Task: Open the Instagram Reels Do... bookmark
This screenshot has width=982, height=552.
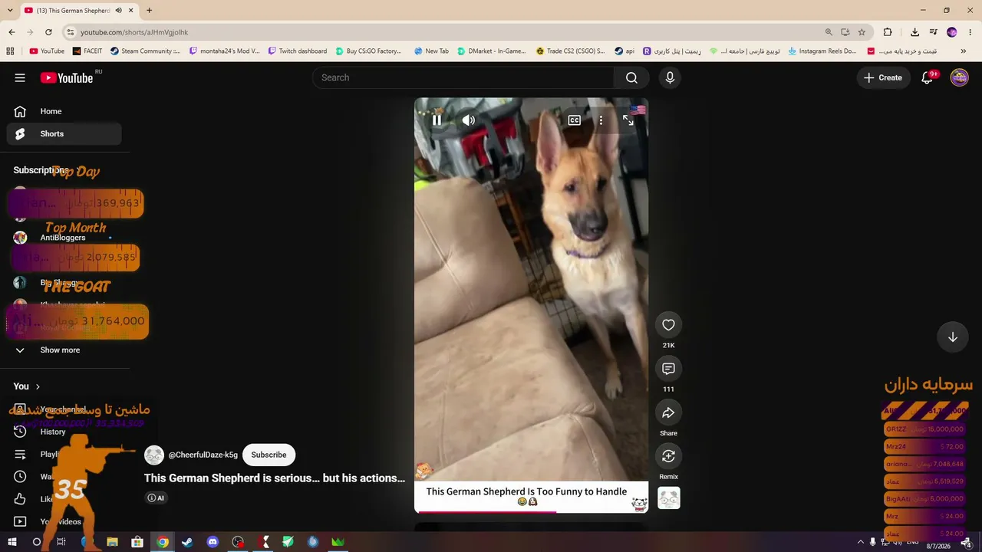Action: click(822, 51)
